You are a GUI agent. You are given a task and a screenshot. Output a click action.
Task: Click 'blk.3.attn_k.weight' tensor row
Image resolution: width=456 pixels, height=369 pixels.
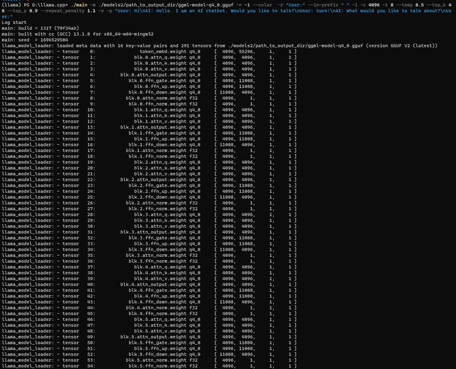click(x=149, y=220)
